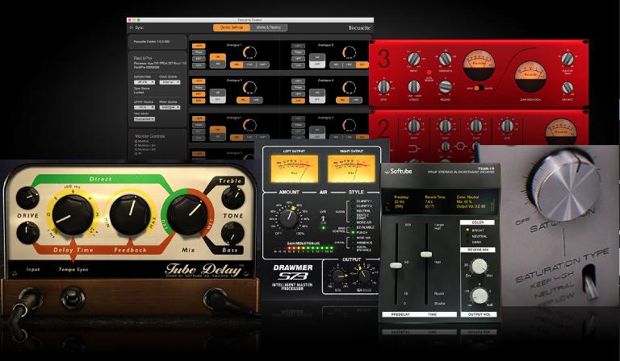Select Line input on Analogue 3 channel

click(255, 100)
